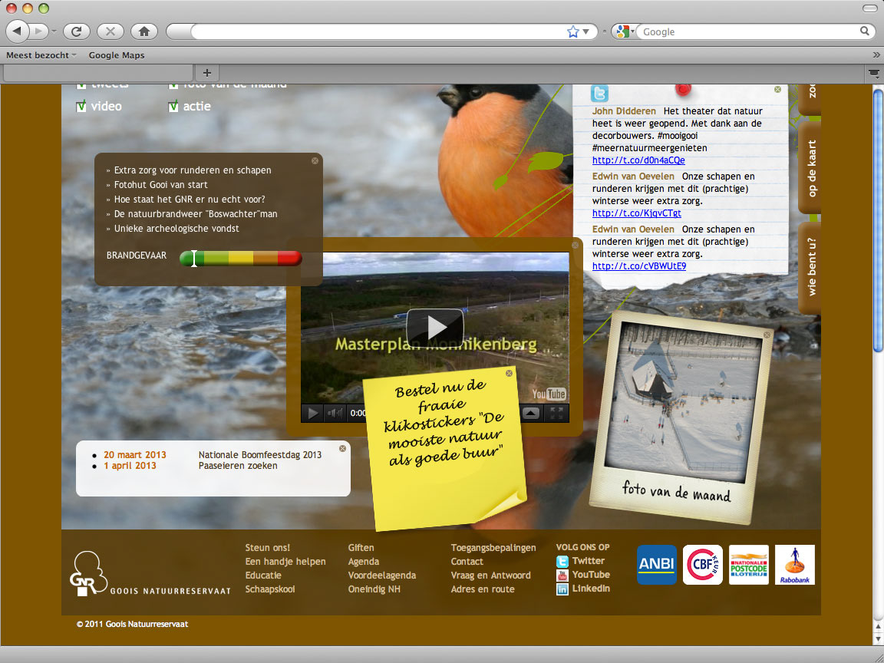Click the Rabobank logo
Screen dimensions: 884x663
(x=795, y=564)
